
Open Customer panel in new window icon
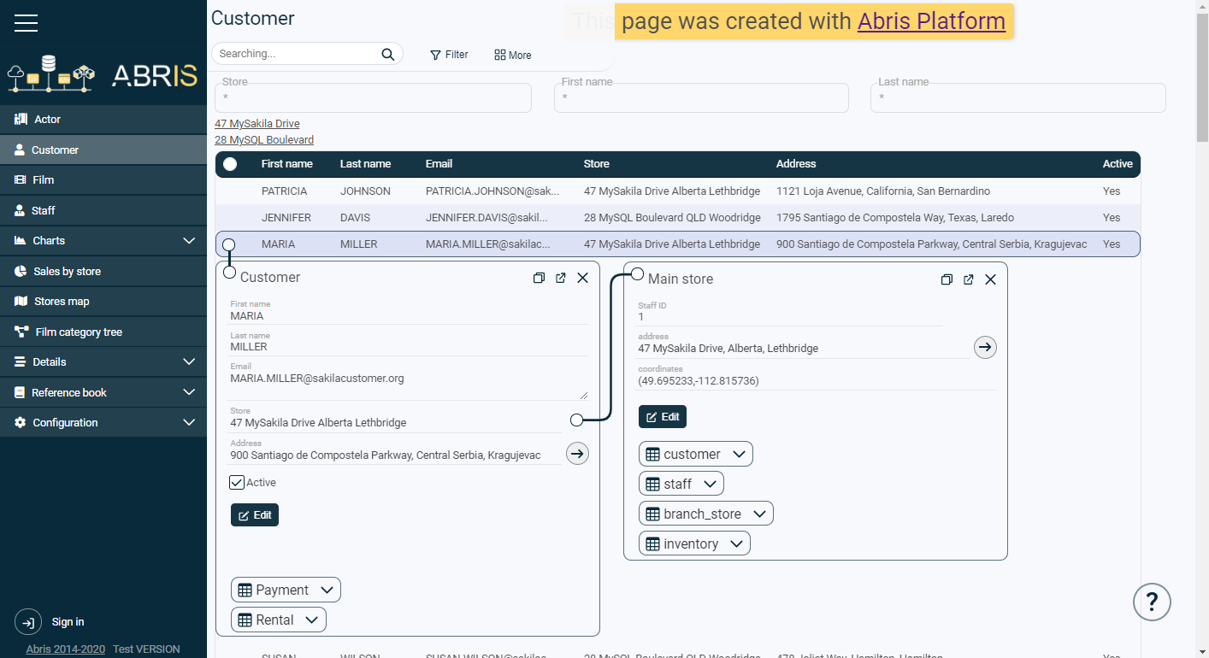tap(561, 278)
